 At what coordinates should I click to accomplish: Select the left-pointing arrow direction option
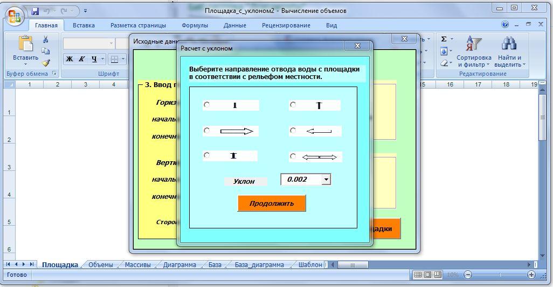(x=293, y=131)
